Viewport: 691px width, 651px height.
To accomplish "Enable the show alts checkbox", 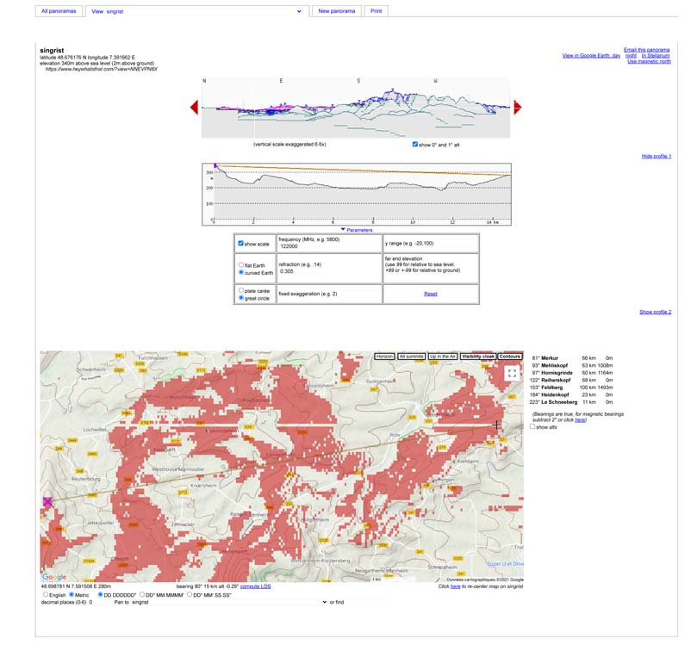I will [x=533, y=426].
